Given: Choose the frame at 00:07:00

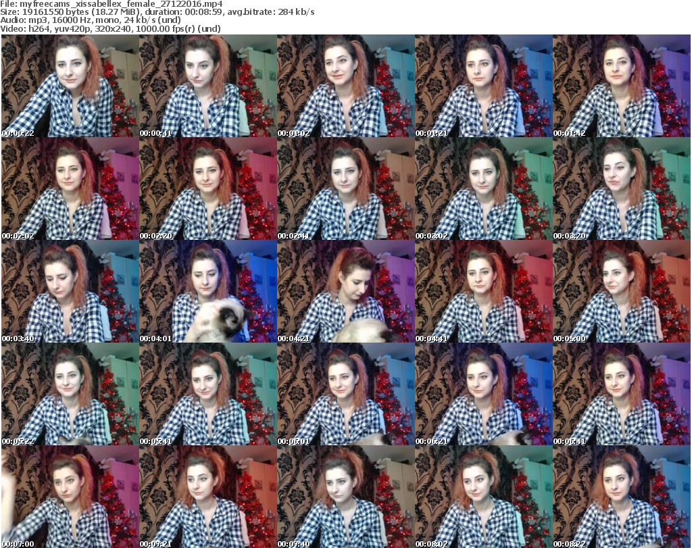Looking at the screenshot, I should coord(70,497).
